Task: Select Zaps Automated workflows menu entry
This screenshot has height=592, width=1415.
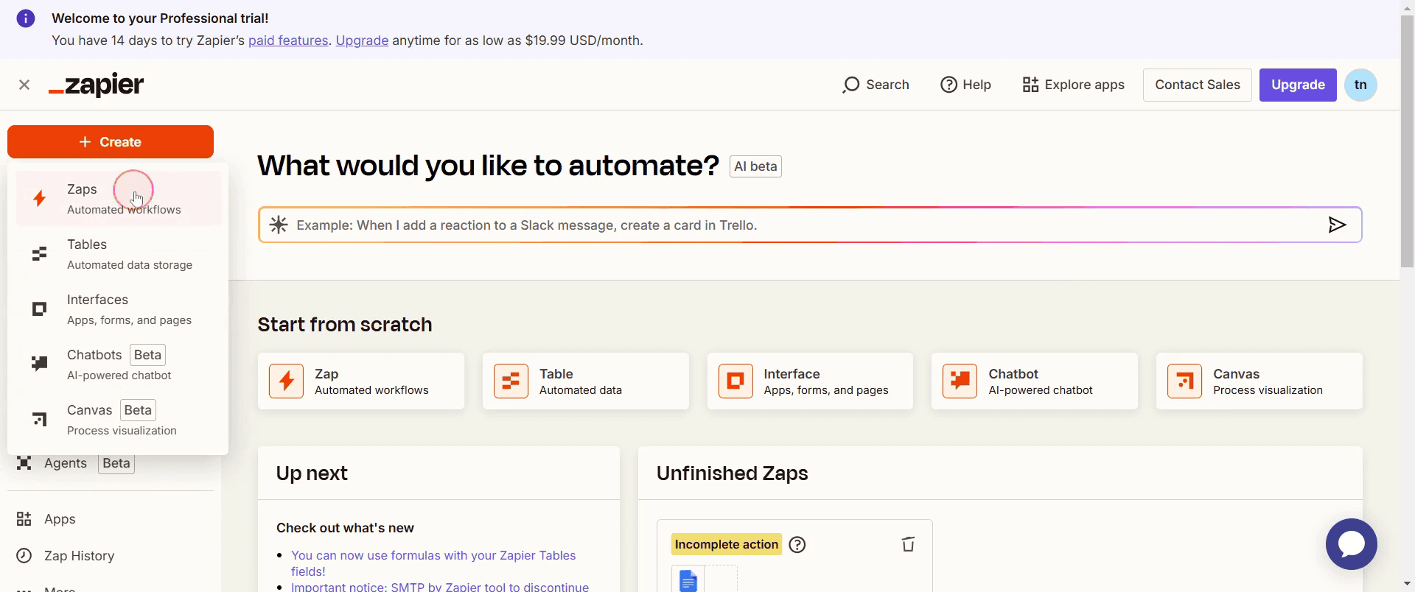Action: tap(118, 199)
